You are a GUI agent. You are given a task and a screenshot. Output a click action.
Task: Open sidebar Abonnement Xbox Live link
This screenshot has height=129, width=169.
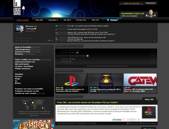tap(25, 62)
